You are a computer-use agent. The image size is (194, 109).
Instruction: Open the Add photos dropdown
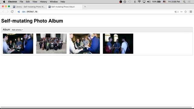(17, 30)
